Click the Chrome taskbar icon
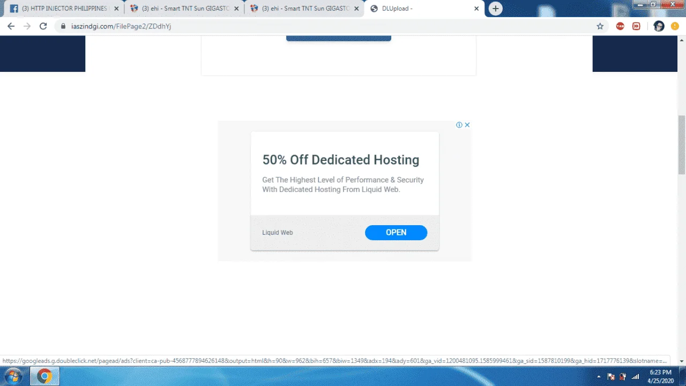Viewport: 686px width, 386px height. pyautogui.click(x=44, y=376)
